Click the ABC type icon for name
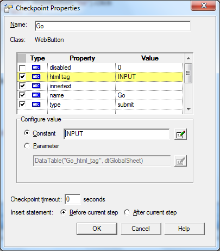This screenshot has width=220, height=251. [36, 95]
